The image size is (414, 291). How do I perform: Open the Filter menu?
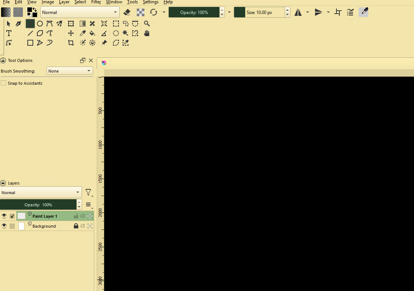[x=96, y=2]
